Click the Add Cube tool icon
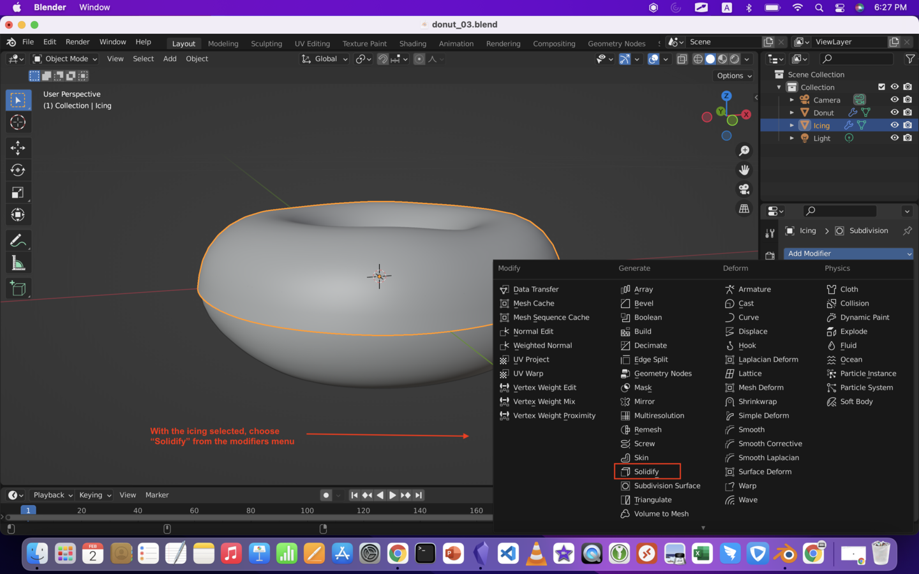 pos(18,289)
